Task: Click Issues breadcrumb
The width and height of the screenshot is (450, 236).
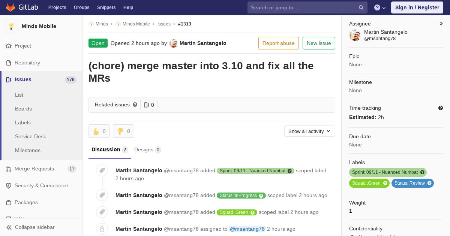Action: coord(164,24)
